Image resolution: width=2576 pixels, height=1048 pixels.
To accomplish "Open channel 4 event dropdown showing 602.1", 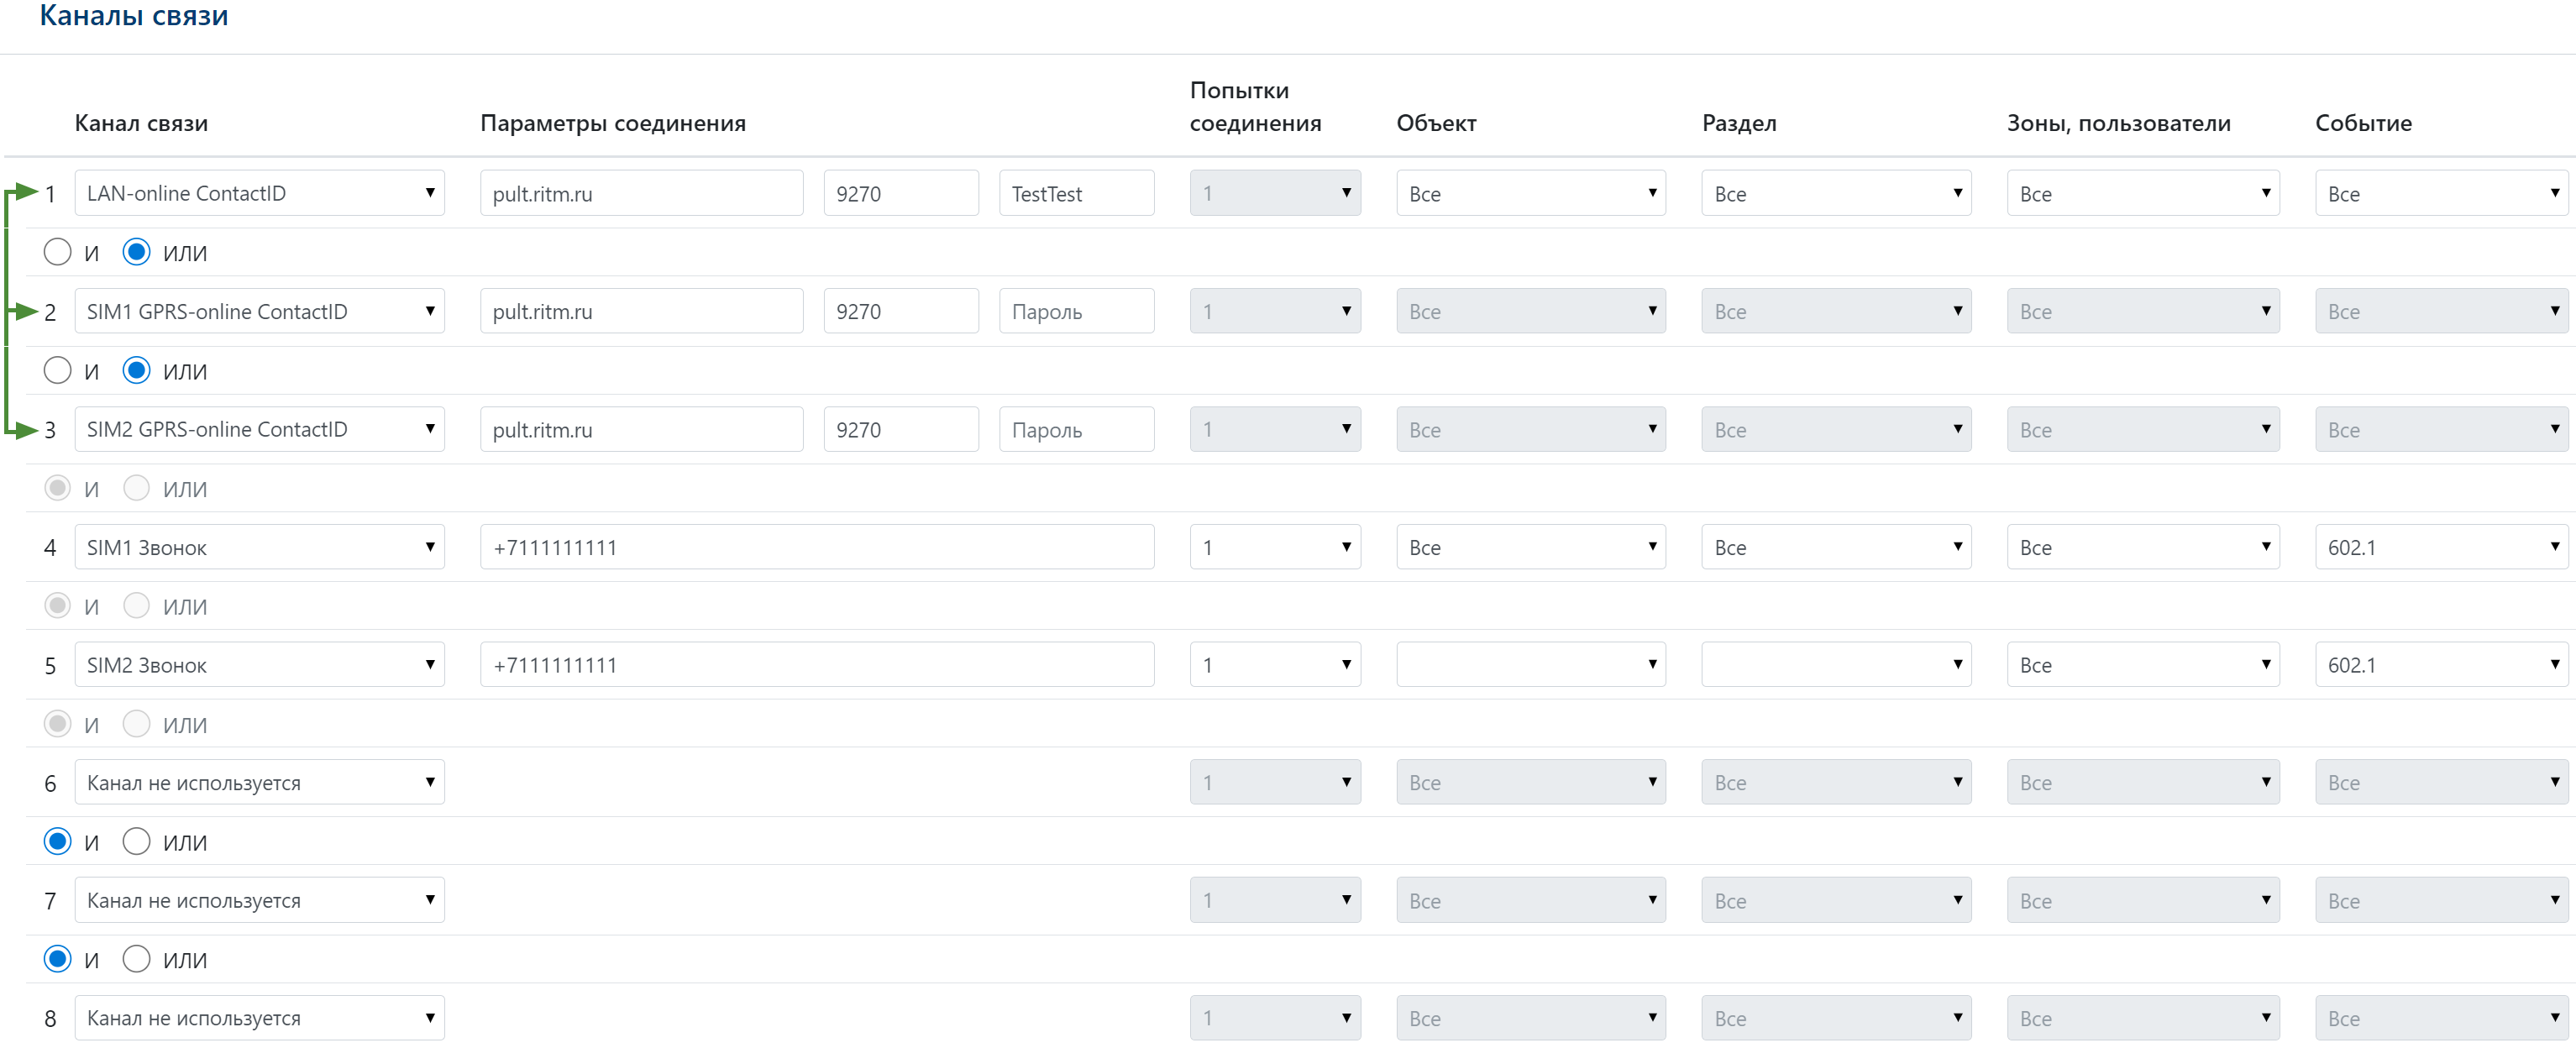I will (x=2440, y=547).
